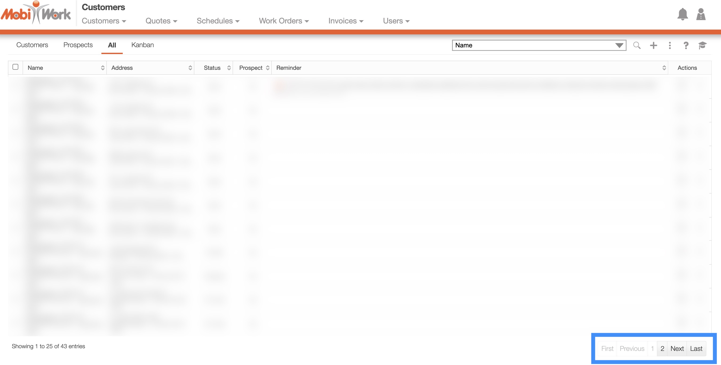721x365 pixels.
Task: Switch to the Kanban tab
Action: click(x=142, y=45)
